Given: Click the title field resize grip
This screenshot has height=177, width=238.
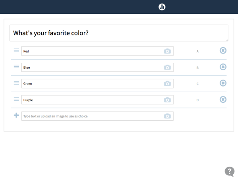Looking at the screenshot, I should (x=226, y=40).
